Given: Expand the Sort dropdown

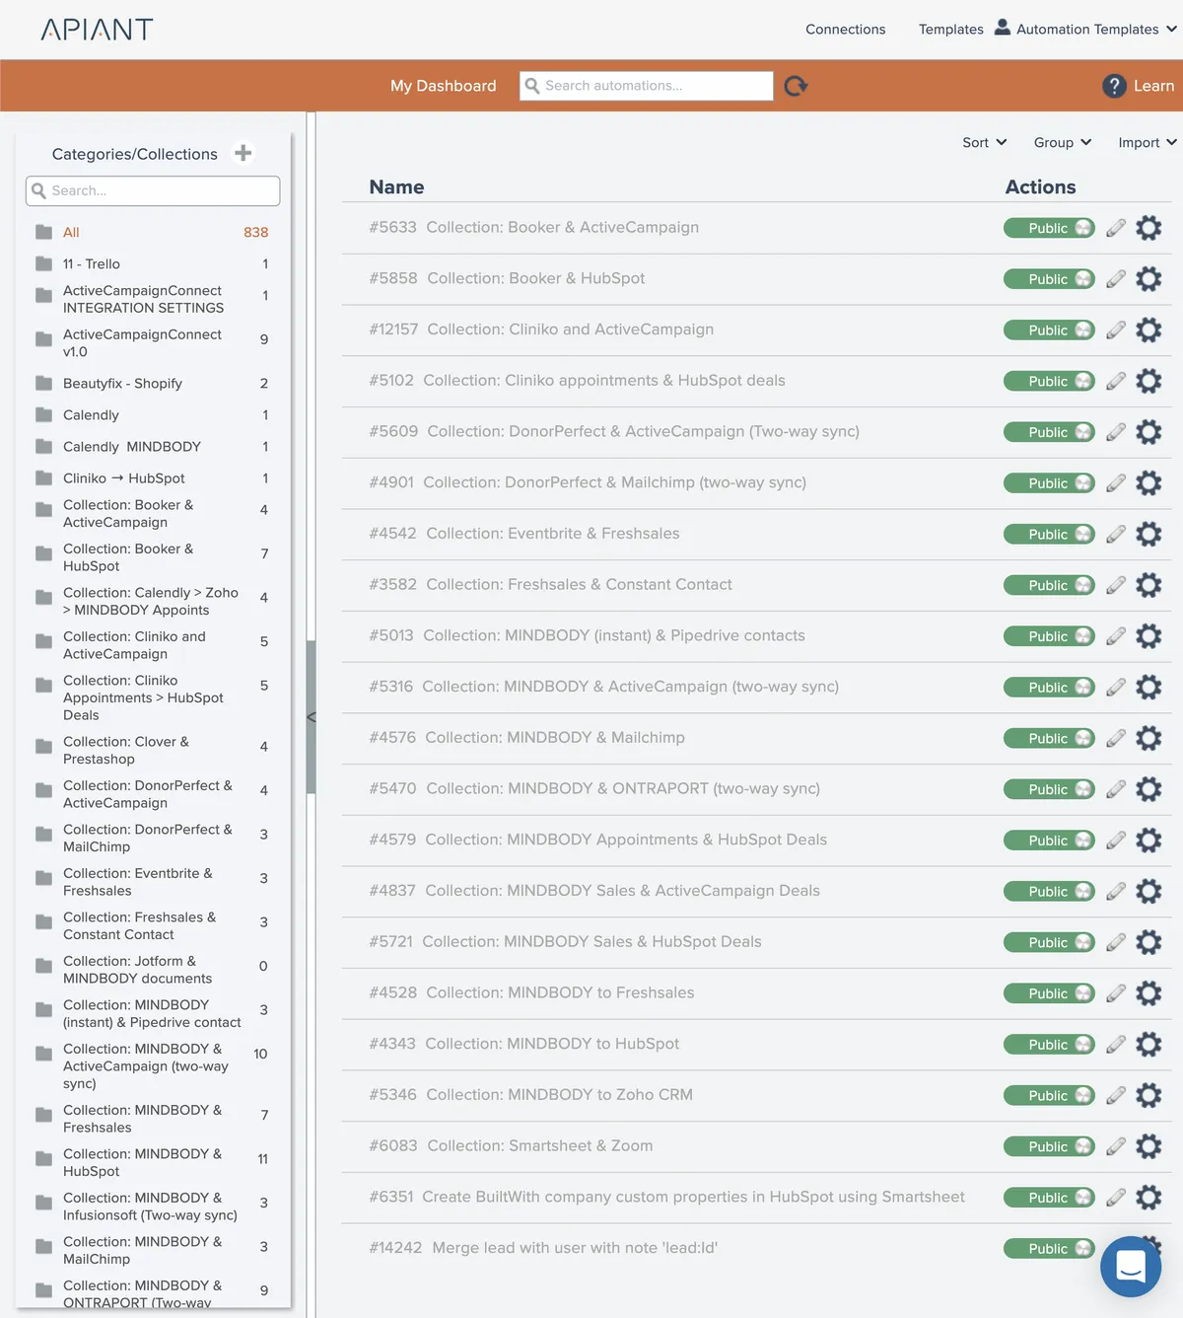Looking at the screenshot, I should 984,142.
